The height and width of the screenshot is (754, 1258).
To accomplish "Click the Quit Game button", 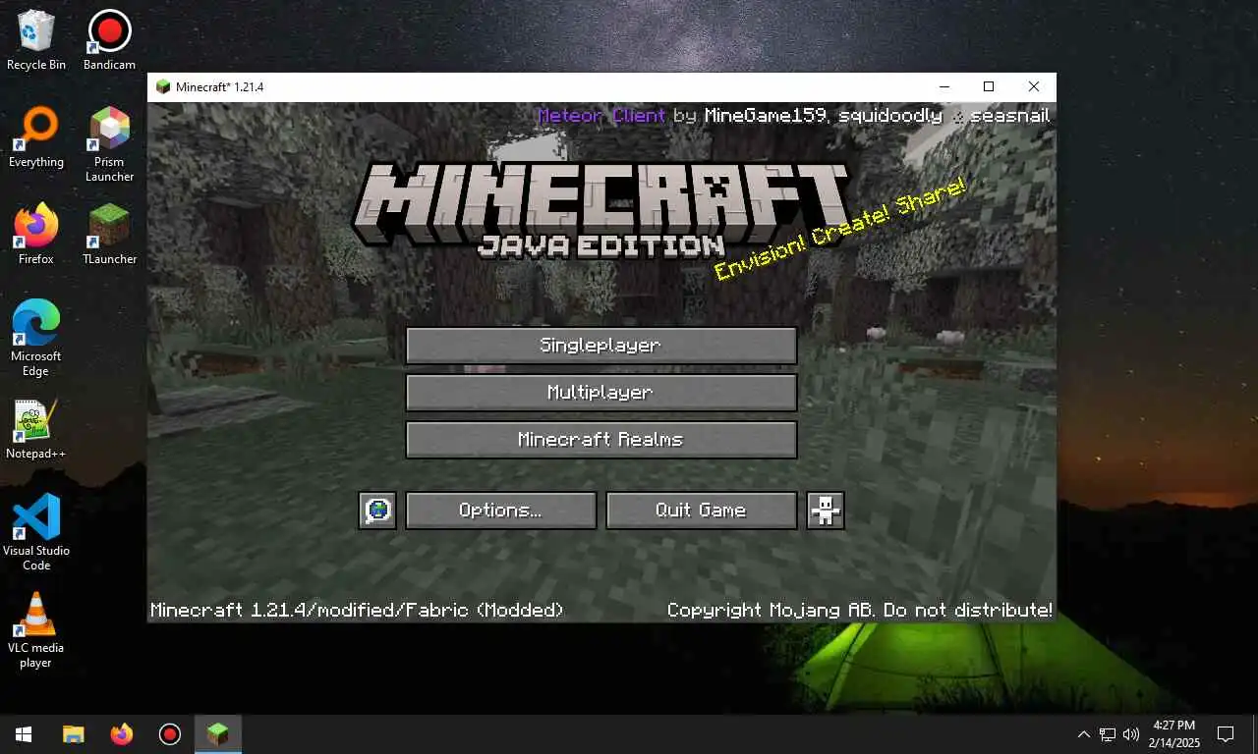I will (701, 511).
